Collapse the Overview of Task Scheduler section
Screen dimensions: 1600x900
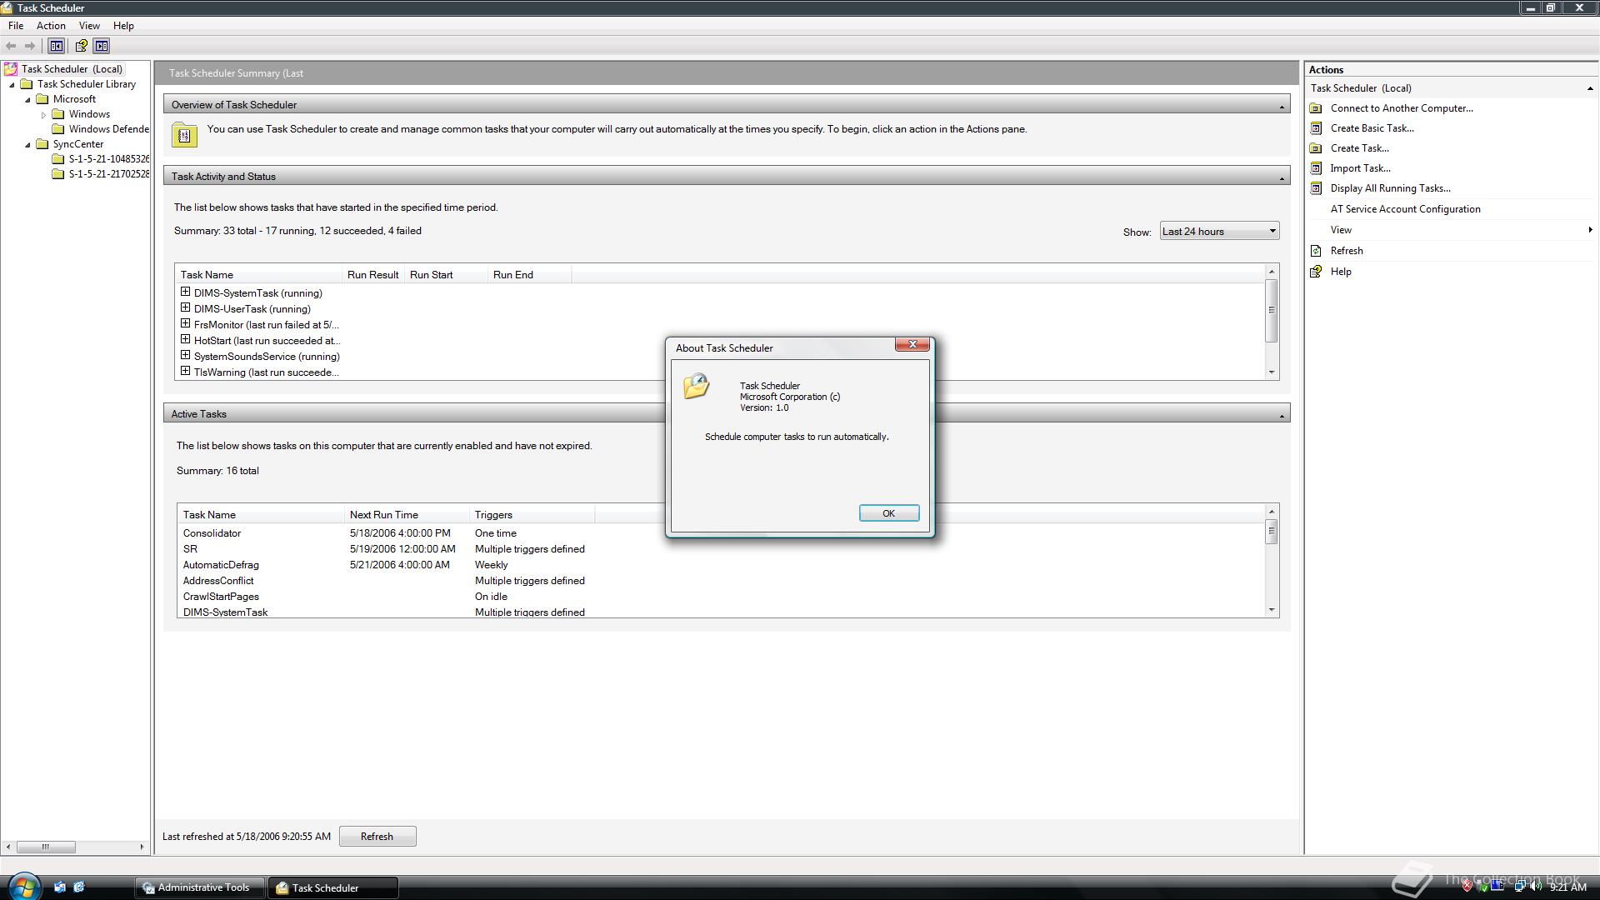coord(1282,106)
